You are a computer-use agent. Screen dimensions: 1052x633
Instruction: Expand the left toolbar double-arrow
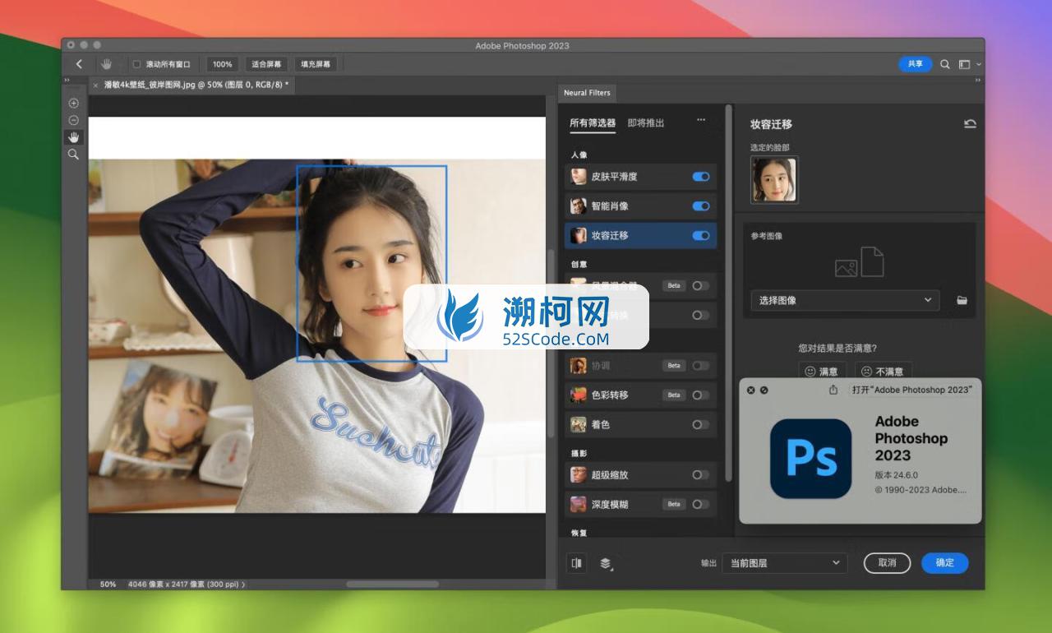67,81
